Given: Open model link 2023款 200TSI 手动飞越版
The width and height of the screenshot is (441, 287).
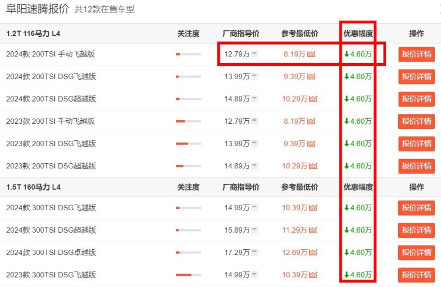Looking at the screenshot, I should [50, 121].
